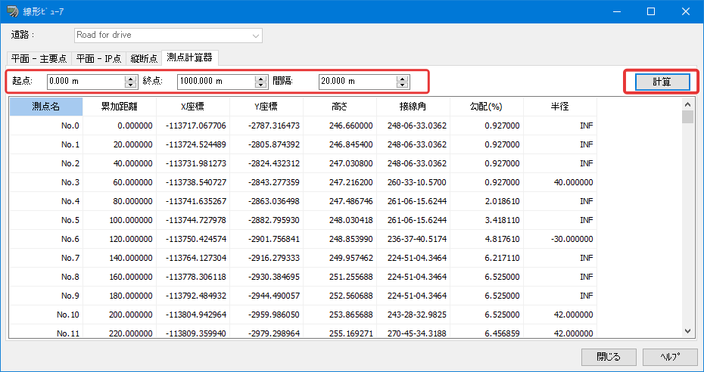Viewport: 704px width, 372px height.
Task: Click gradient cell 6.456859
Action: click(487, 330)
